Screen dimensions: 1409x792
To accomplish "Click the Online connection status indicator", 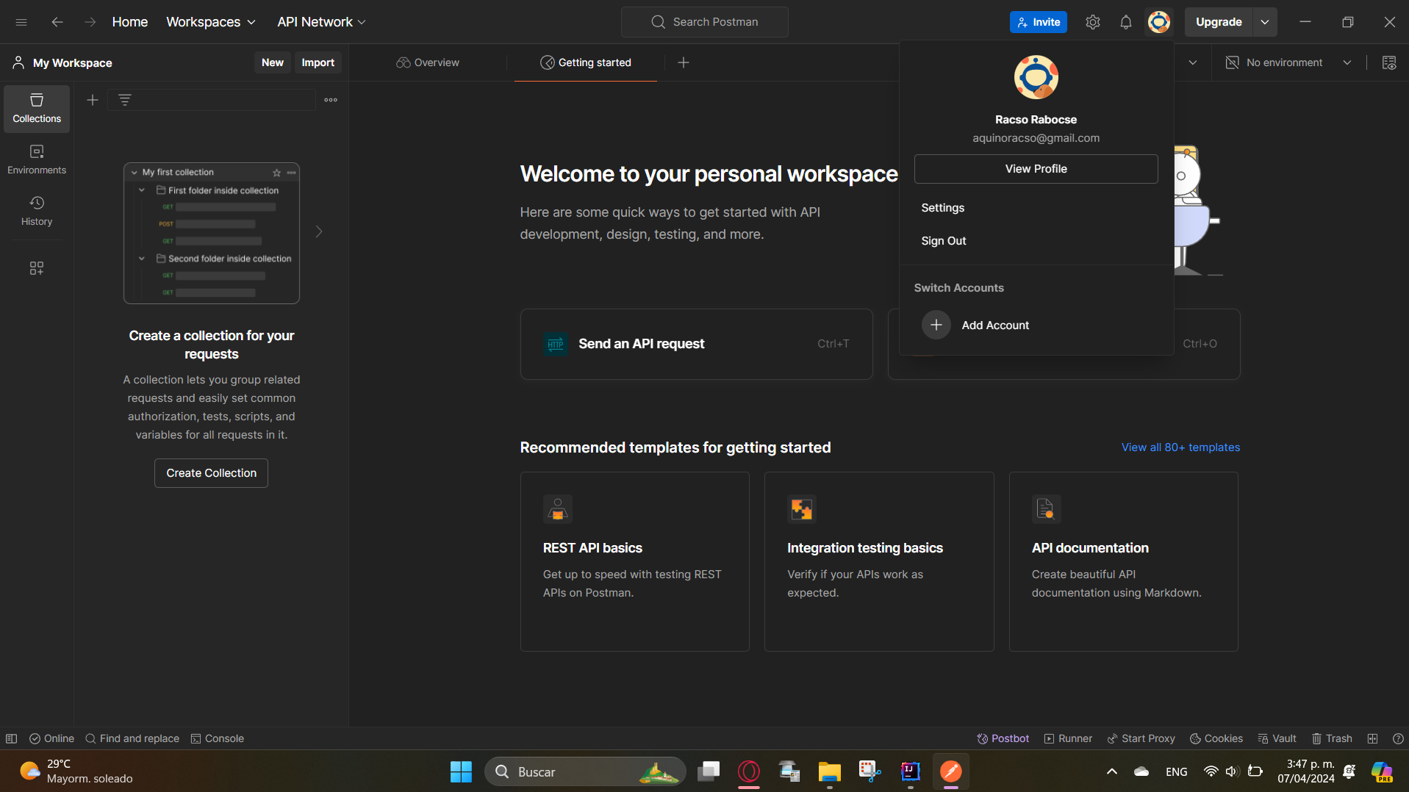I will [x=51, y=738].
